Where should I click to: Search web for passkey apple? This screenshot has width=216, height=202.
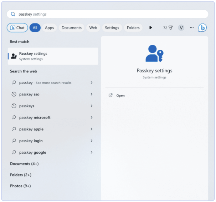pyautogui.click(x=52, y=129)
